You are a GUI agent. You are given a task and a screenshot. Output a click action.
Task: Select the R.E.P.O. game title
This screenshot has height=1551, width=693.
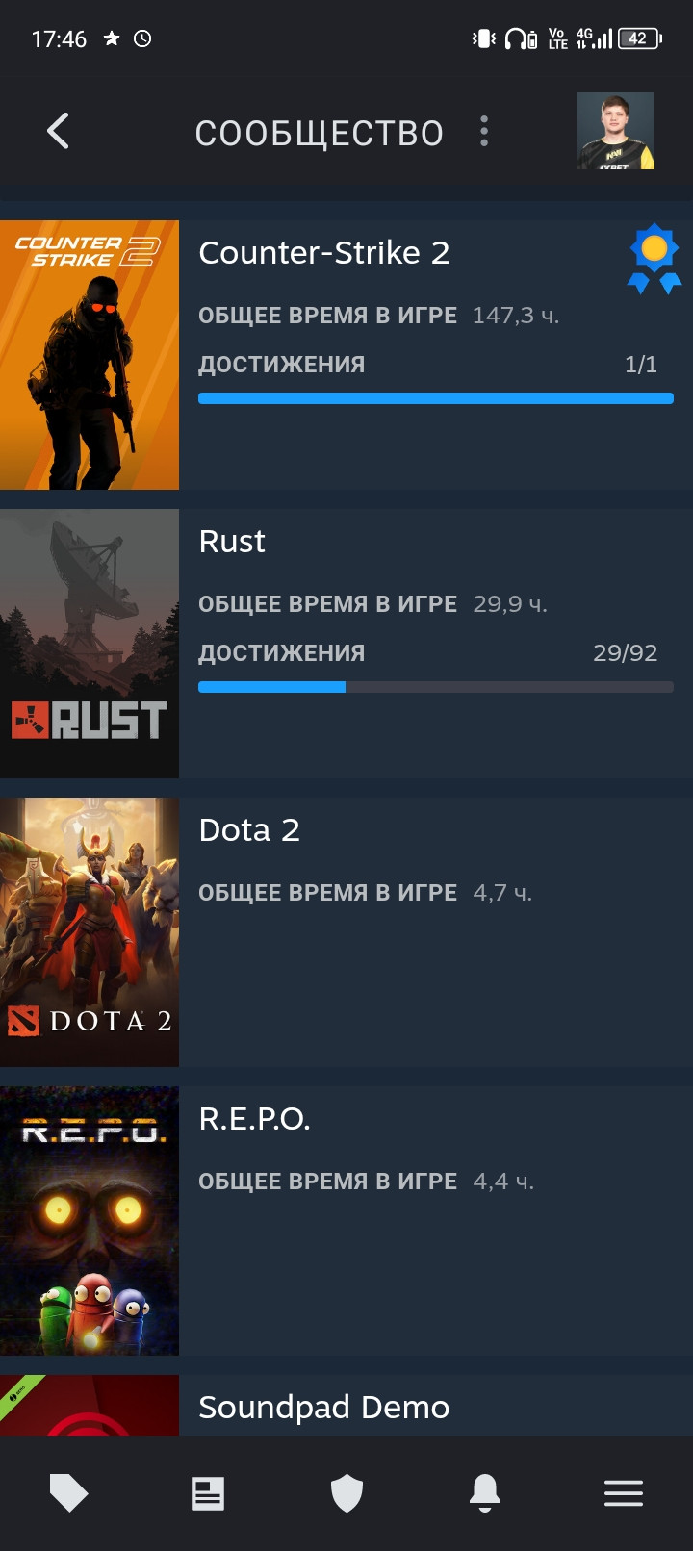pyautogui.click(x=254, y=1119)
